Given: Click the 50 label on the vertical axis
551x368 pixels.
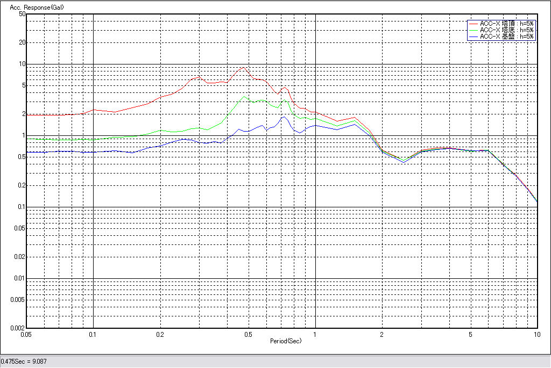Looking at the screenshot, I should (22, 14).
